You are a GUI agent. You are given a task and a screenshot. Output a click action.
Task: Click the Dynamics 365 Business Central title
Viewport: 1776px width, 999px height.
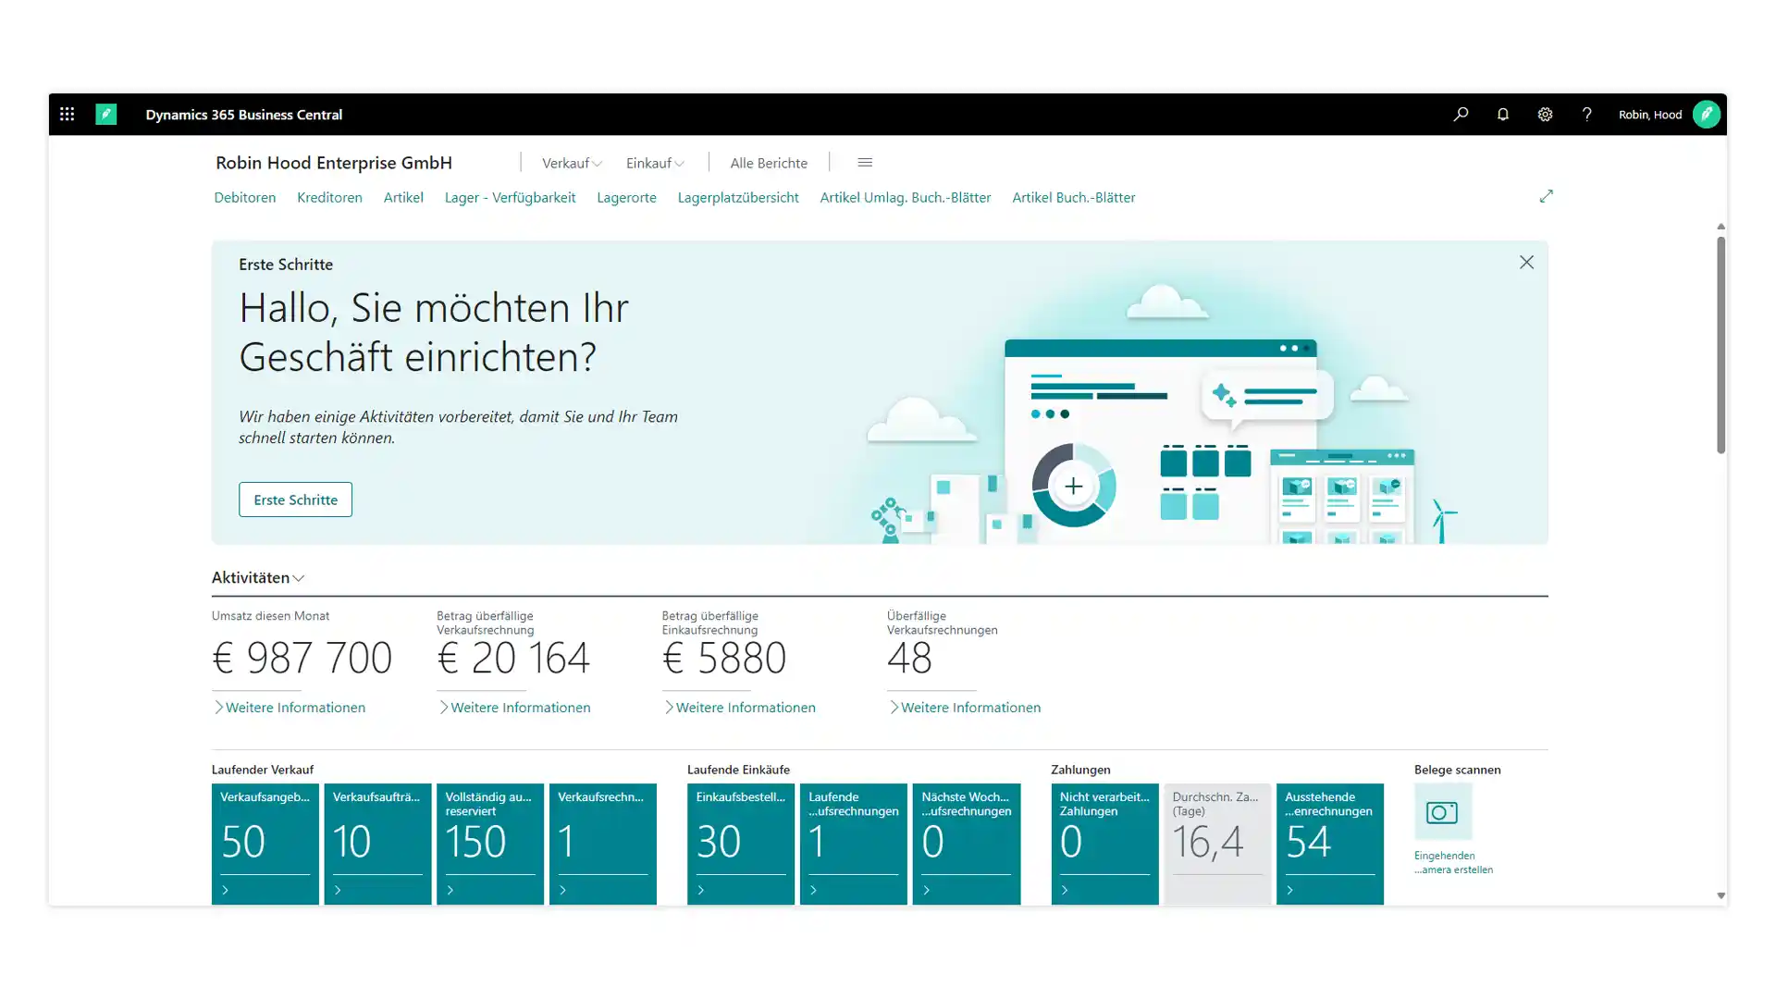point(244,115)
